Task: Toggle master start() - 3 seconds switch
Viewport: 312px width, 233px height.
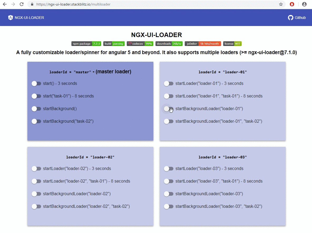Action: click(36, 84)
